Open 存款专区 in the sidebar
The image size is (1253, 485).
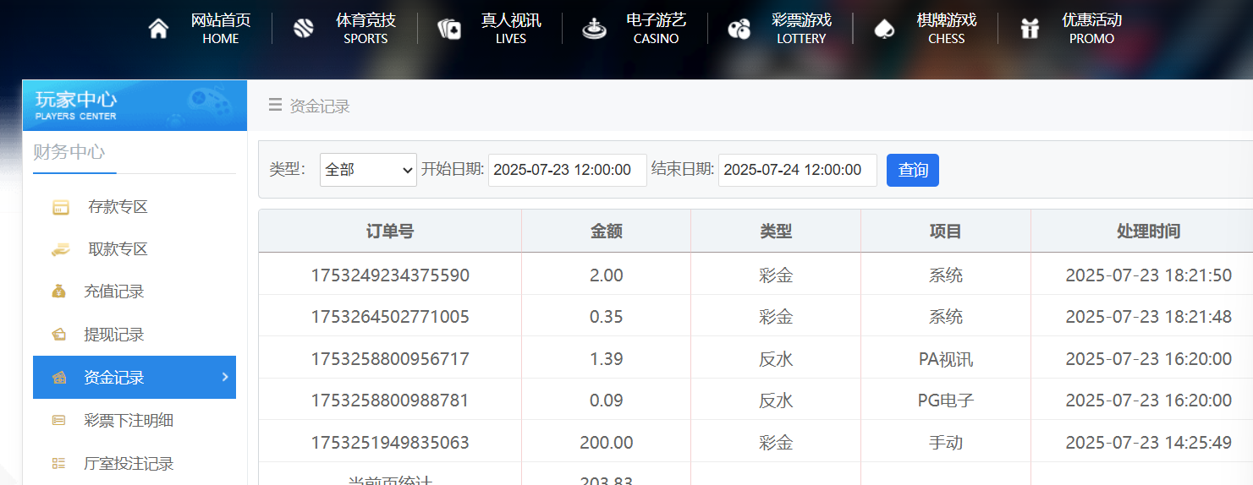[x=118, y=207]
